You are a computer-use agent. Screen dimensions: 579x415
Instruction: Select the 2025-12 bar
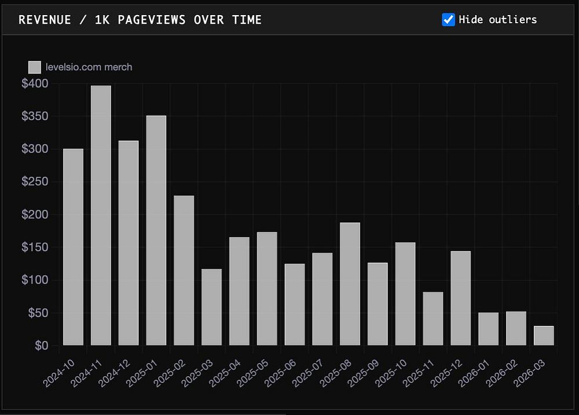[x=461, y=298]
